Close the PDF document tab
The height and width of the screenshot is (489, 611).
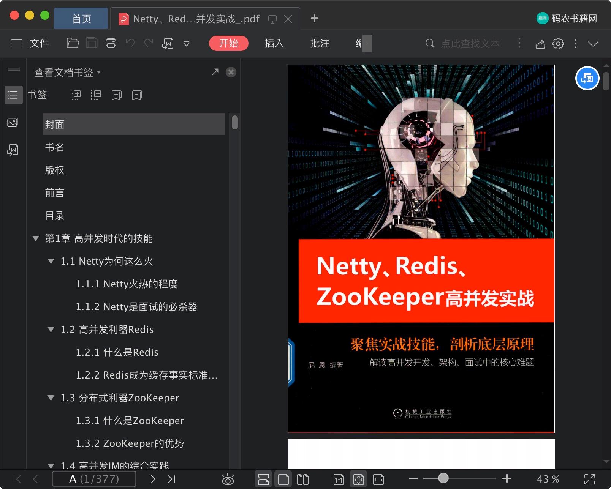click(x=288, y=19)
